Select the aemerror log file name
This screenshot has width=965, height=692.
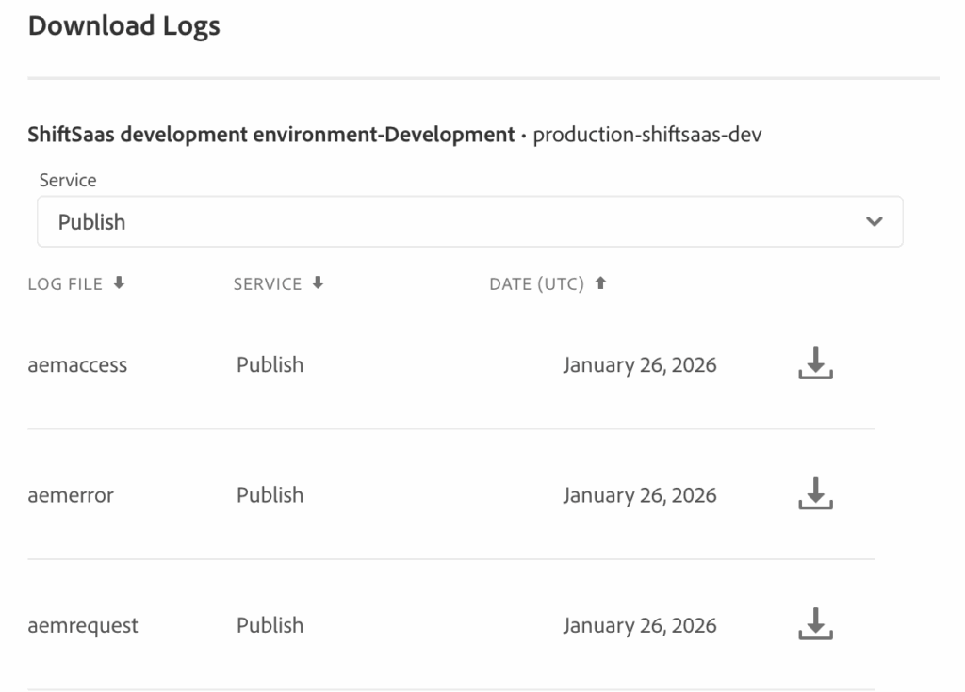[71, 495]
